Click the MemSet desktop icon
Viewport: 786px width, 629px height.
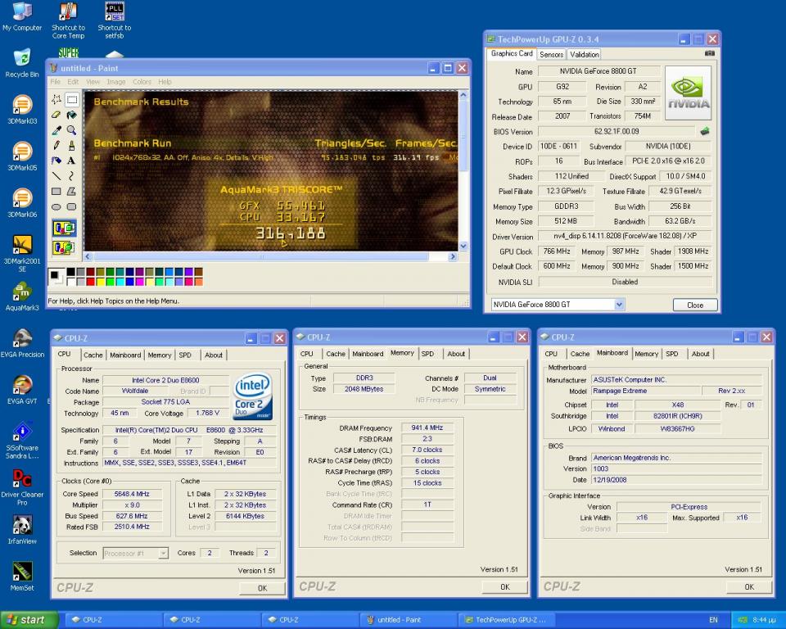(x=22, y=577)
